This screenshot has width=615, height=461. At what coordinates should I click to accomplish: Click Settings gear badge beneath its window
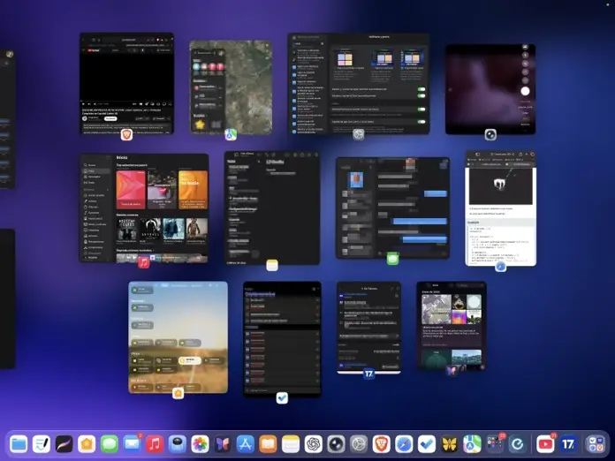pos(359,134)
